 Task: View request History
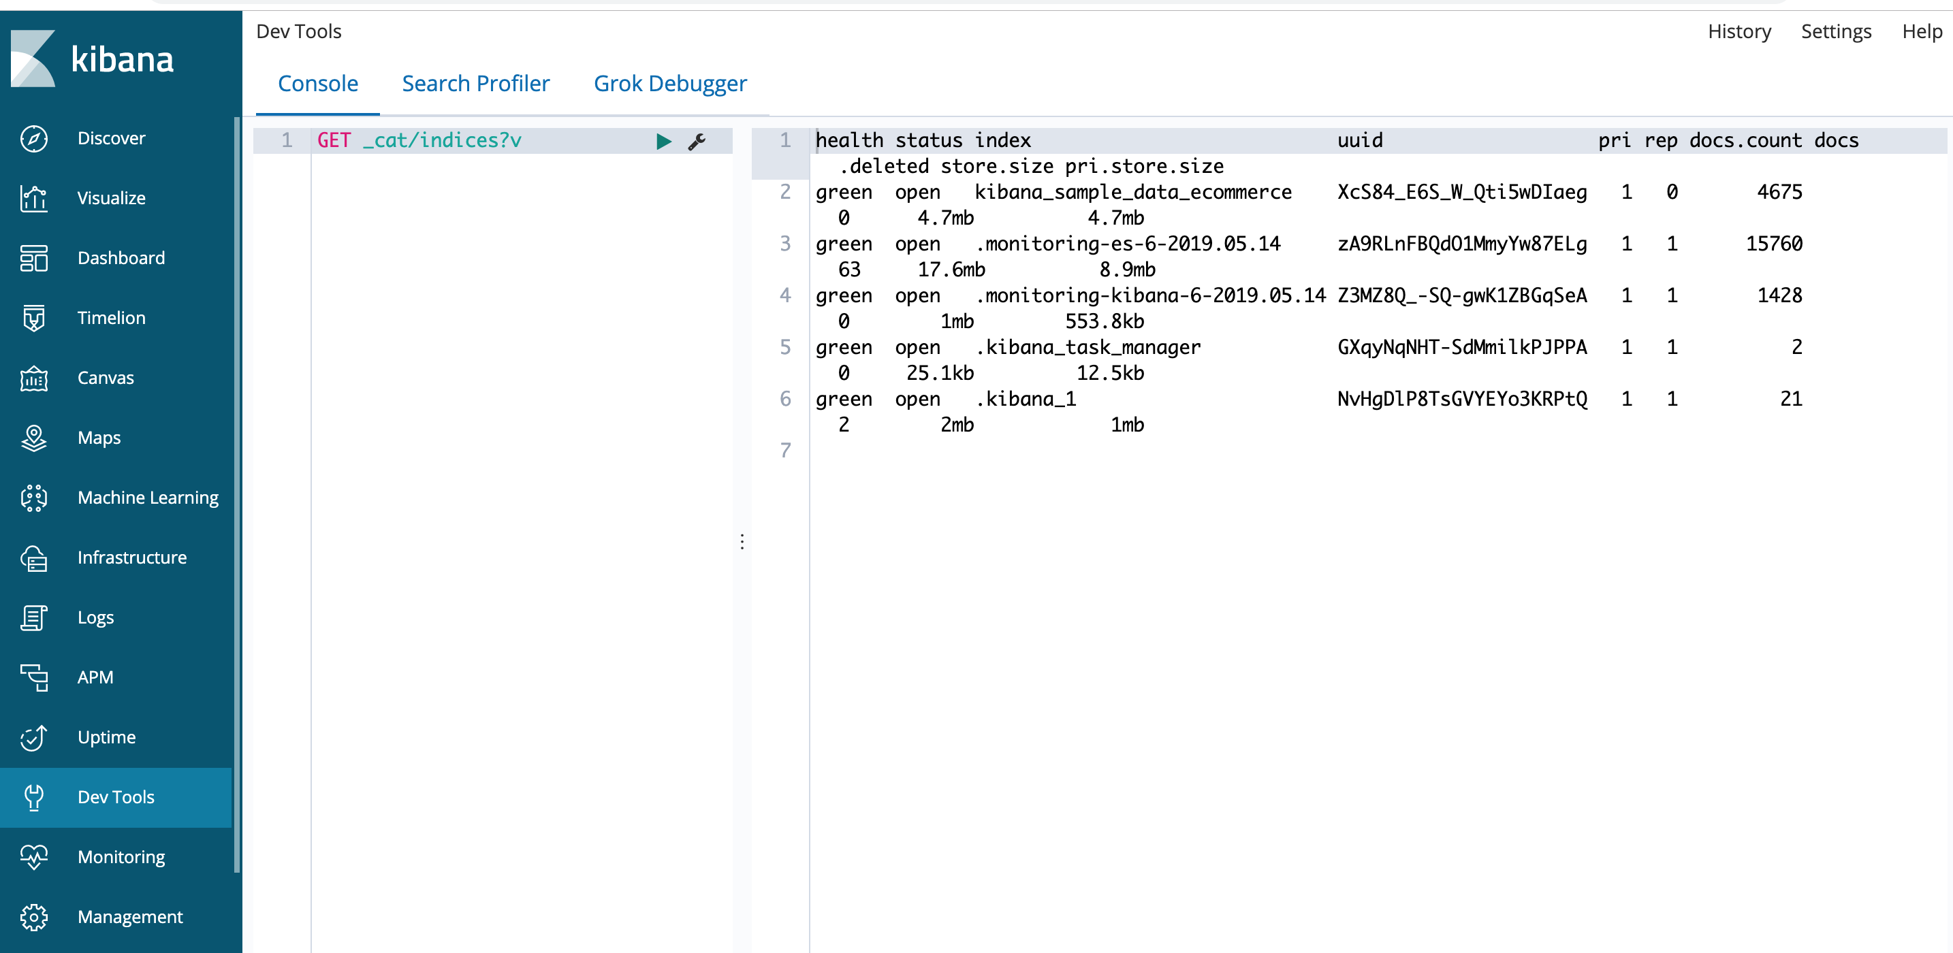point(1738,31)
